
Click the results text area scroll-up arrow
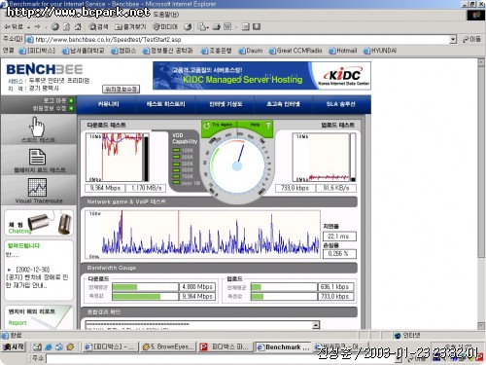tap(316, 325)
